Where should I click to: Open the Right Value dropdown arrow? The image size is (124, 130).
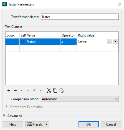tap(115, 42)
